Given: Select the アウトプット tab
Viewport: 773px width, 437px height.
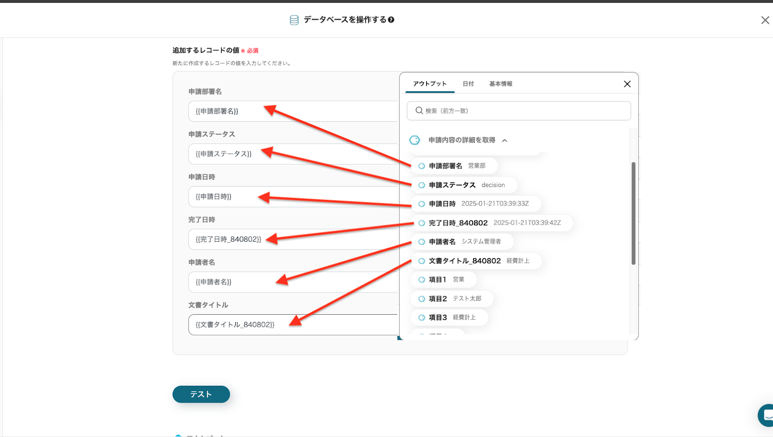Looking at the screenshot, I should (x=429, y=84).
